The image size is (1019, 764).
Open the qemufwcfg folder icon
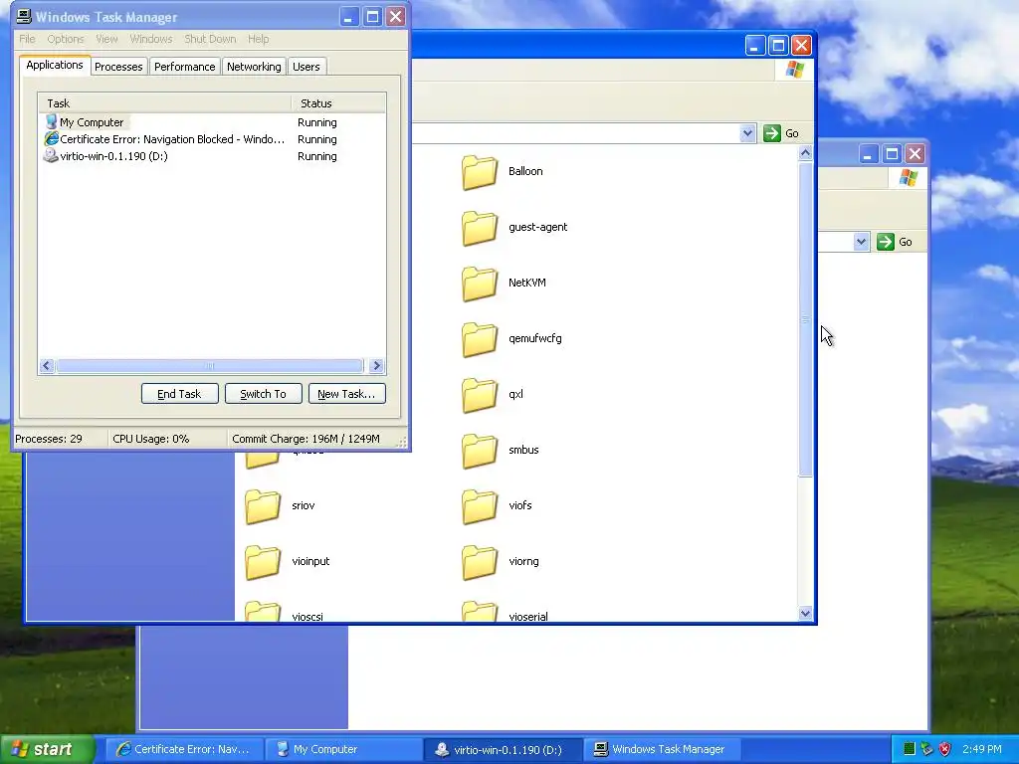480,340
